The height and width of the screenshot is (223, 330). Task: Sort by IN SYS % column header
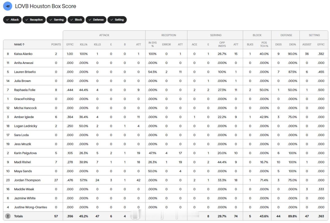point(152,44)
